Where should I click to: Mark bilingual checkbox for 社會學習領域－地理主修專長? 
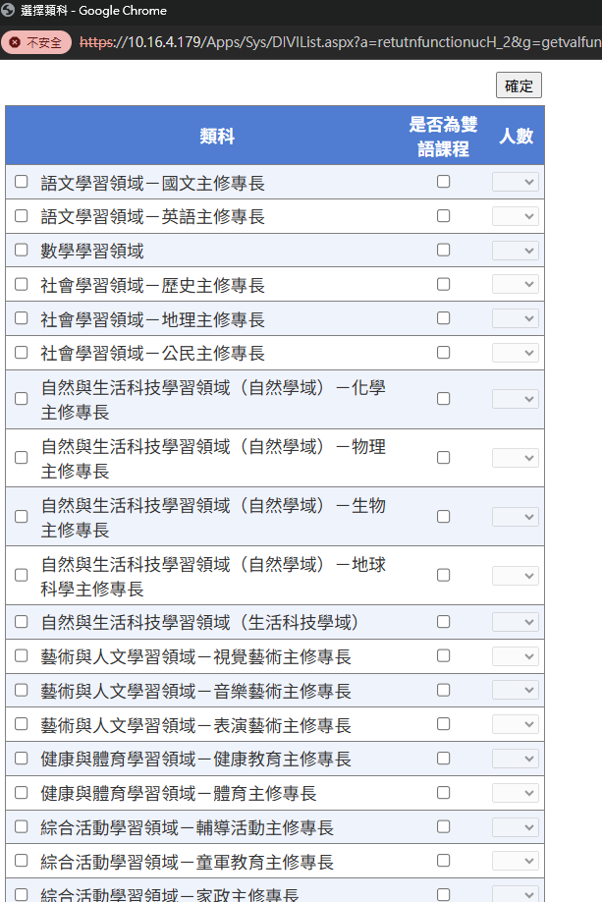[444, 318]
